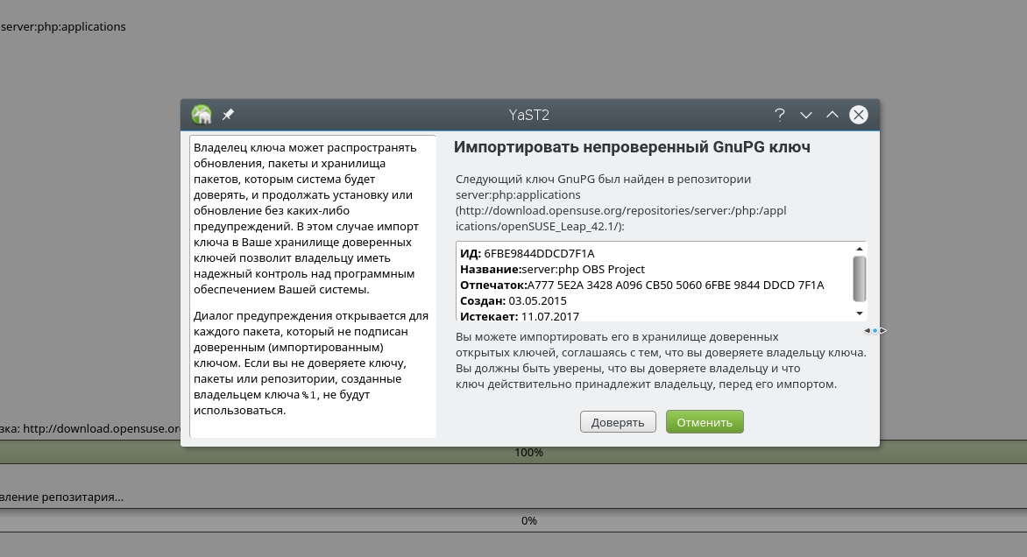Open the help question mark in title bar
The image size is (1027, 557).
[779, 116]
